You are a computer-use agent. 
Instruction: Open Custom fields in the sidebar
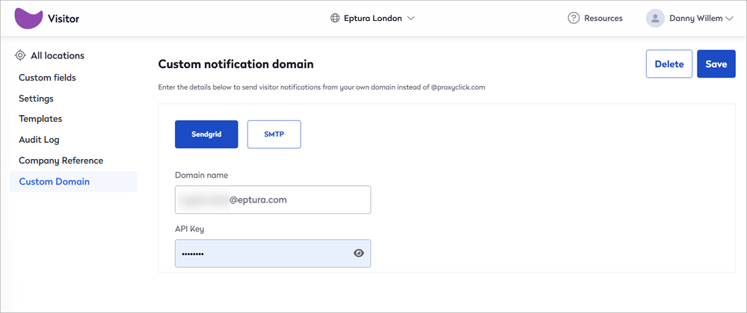pyautogui.click(x=47, y=78)
